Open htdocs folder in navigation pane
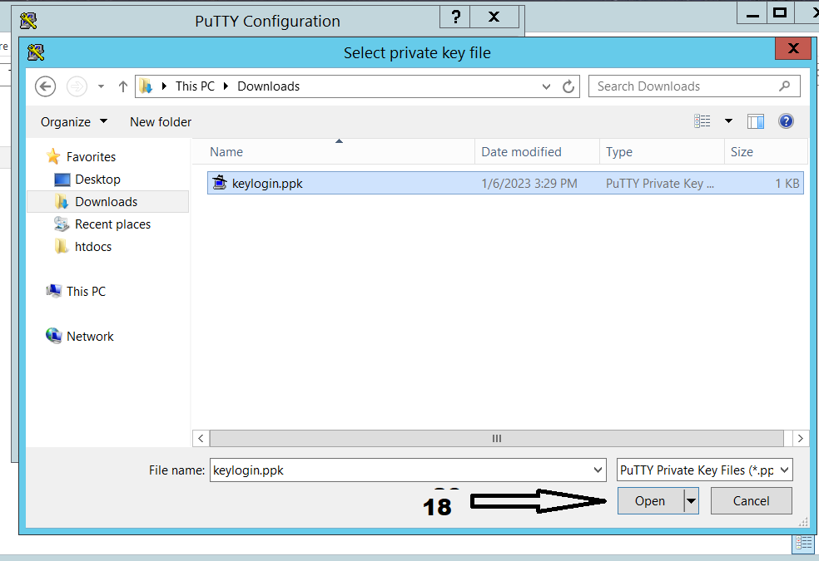 click(x=92, y=247)
